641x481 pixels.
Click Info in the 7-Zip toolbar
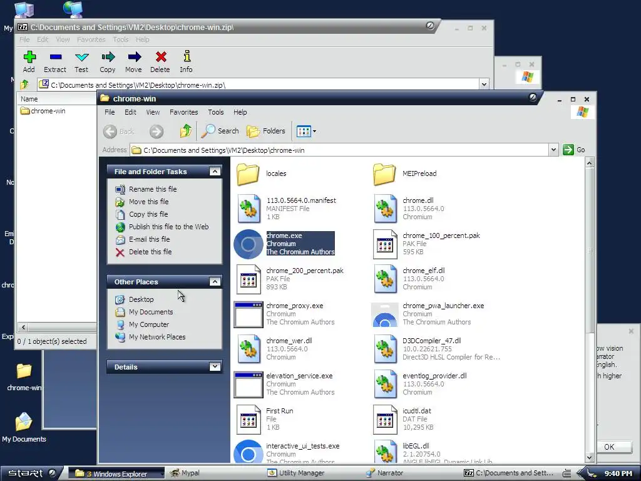(186, 62)
